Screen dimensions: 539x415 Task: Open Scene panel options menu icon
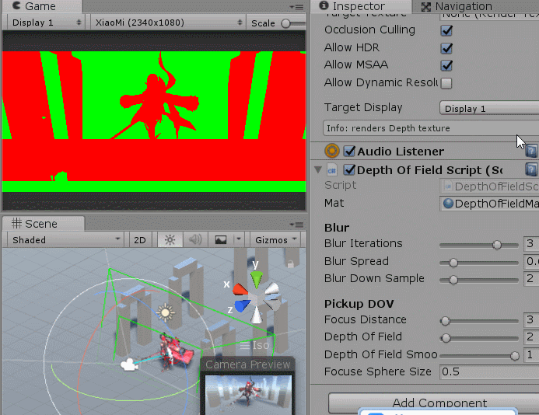click(x=296, y=225)
